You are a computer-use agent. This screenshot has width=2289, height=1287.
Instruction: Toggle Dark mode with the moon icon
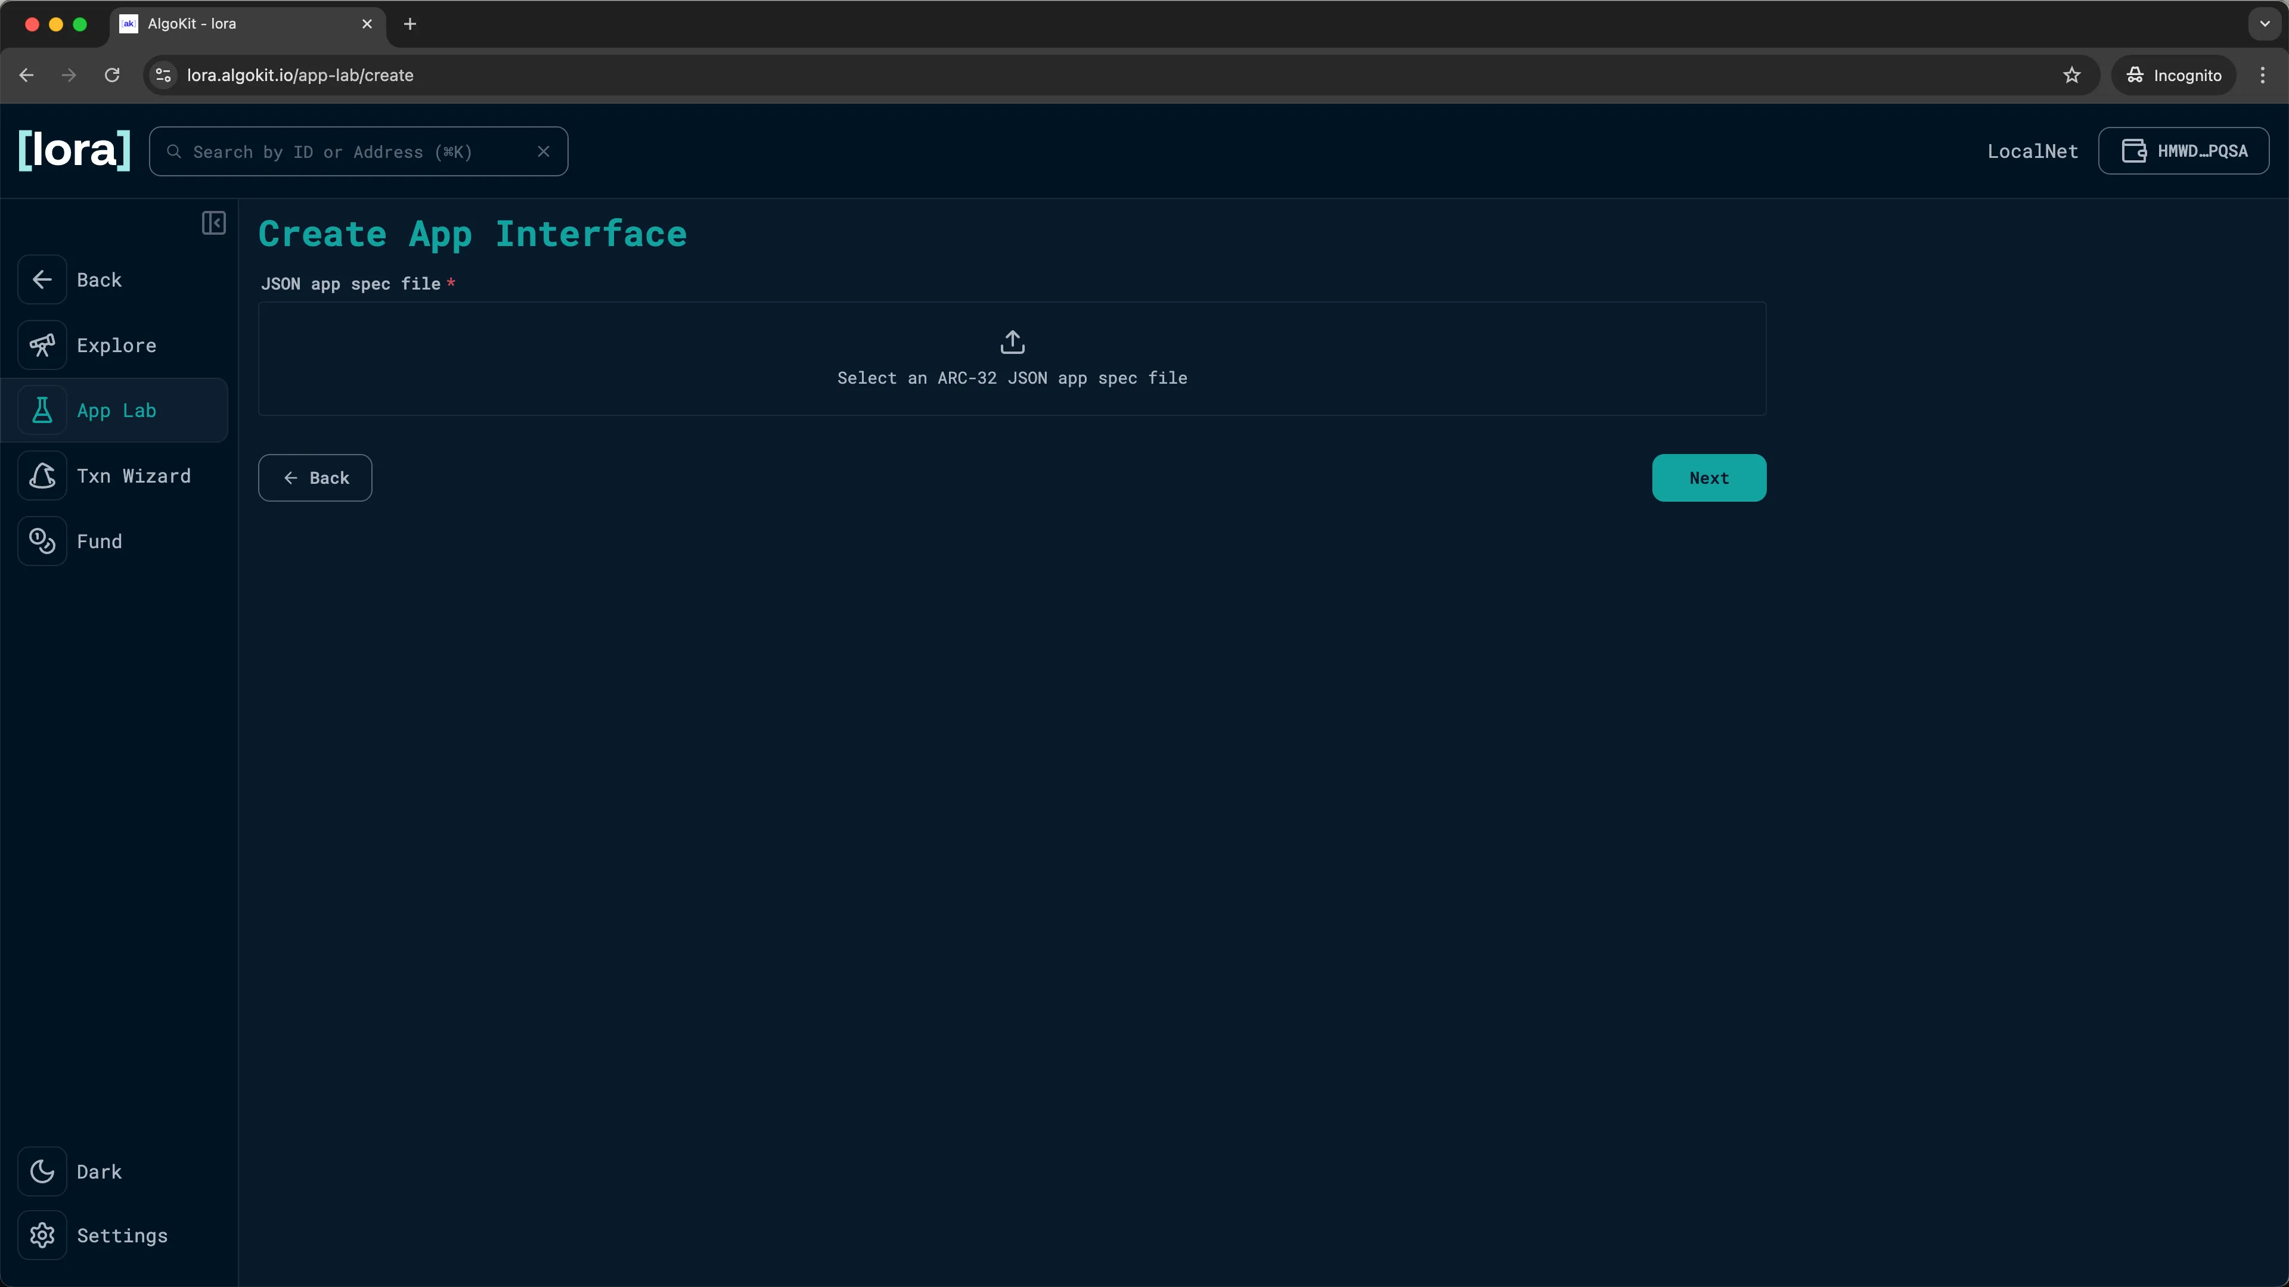click(x=43, y=1171)
